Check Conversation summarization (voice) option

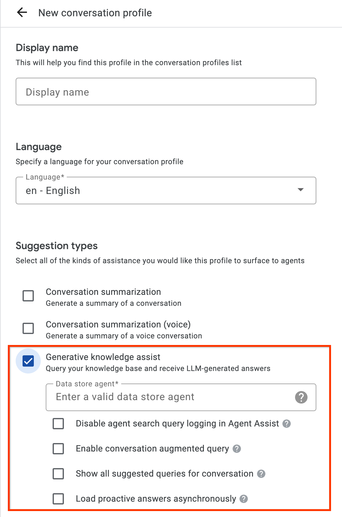tap(28, 328)
